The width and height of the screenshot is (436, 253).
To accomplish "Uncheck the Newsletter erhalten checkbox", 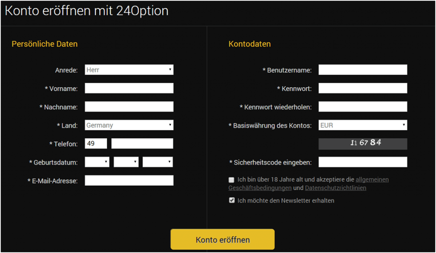I will coord(232,200).
